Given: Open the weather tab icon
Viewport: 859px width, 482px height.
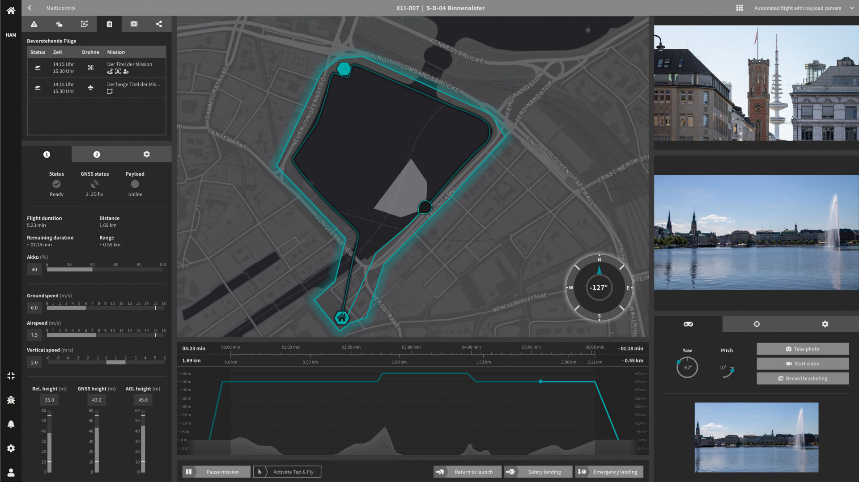Looking at the screenshot, I should pos(59,24).
